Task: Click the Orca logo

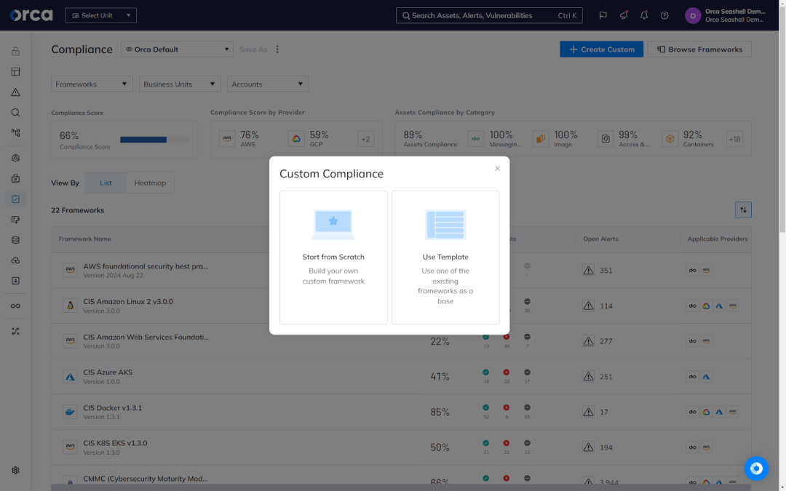Action: click(31, 15)
